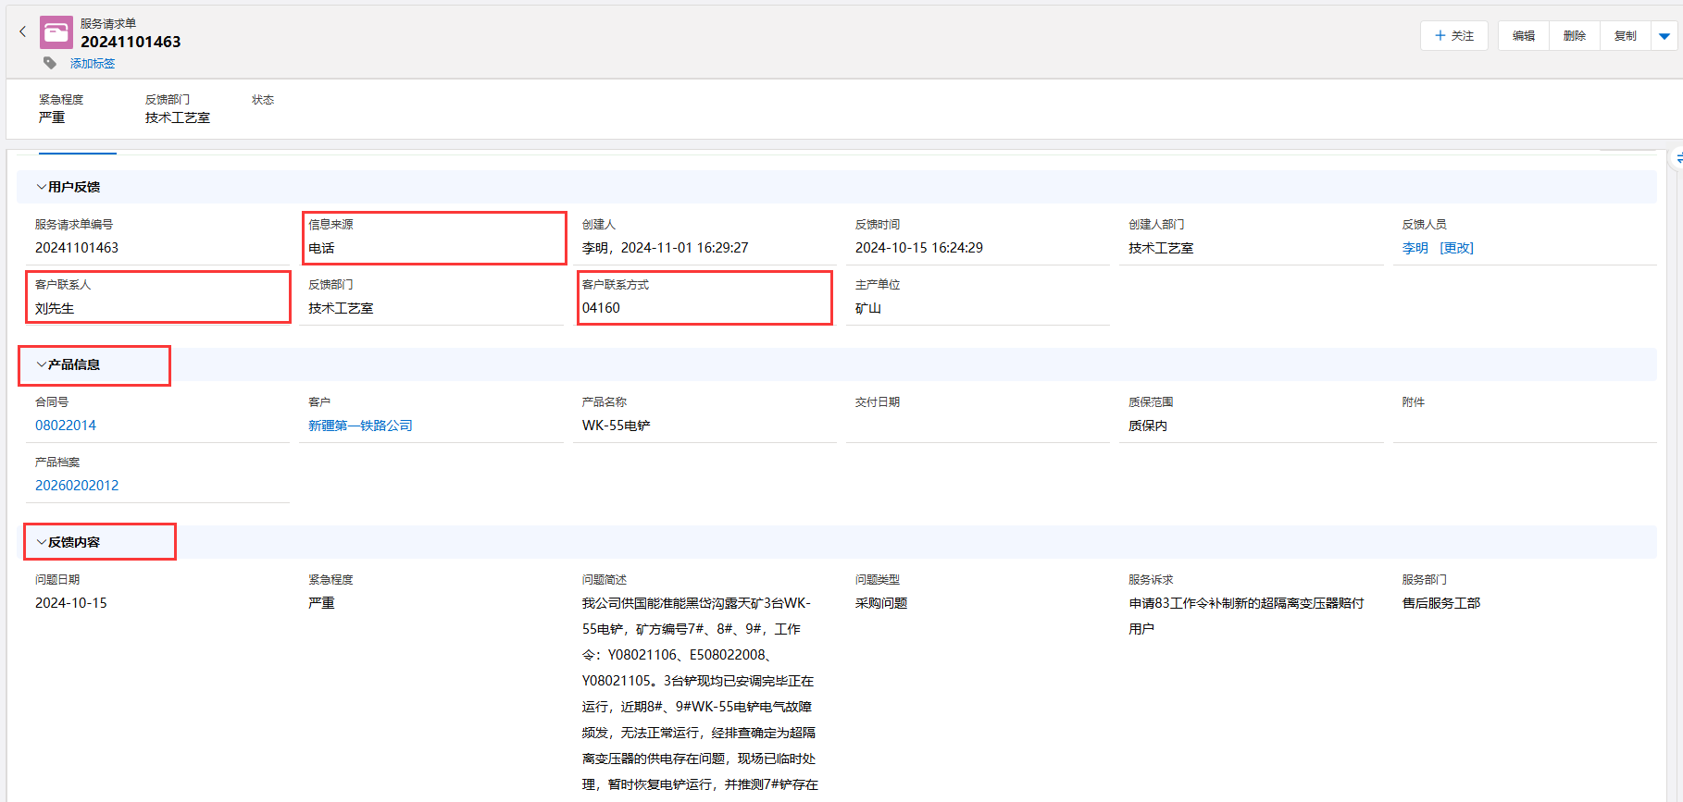The image size is (1683, 802).
Task: Click the gray tag icon
Action: click(x=50, y=63)
